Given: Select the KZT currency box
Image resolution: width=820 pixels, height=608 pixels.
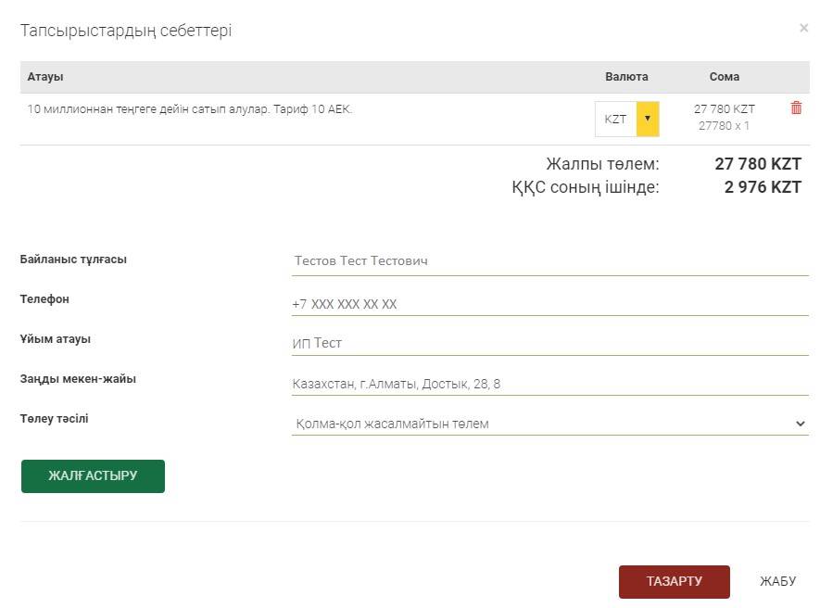Looking at the screenshot, I should (615, 119).
